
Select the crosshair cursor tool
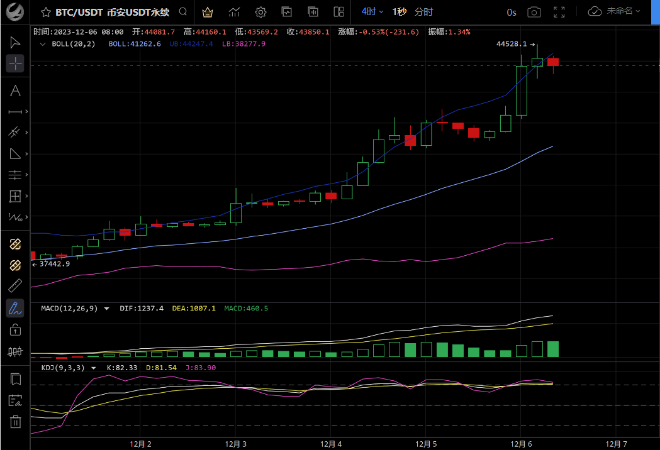pyautogui.click(x=15, y=63)
